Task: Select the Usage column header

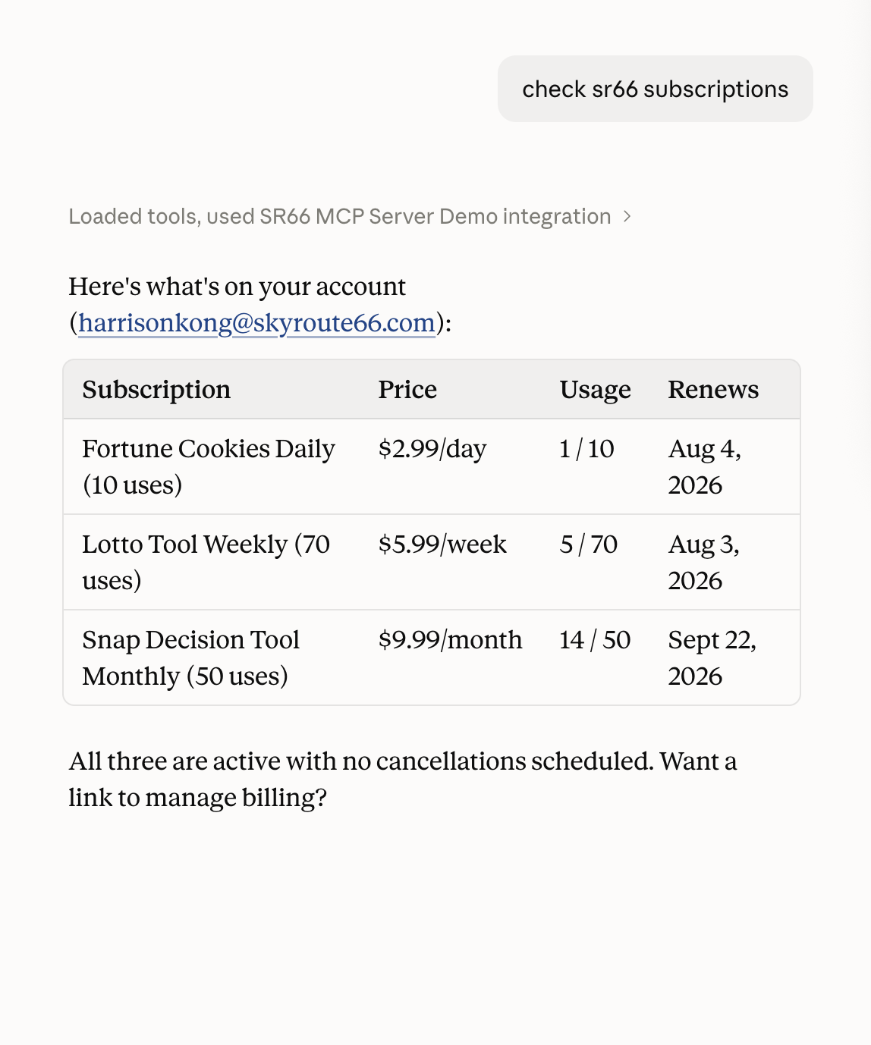Action: 596,390
